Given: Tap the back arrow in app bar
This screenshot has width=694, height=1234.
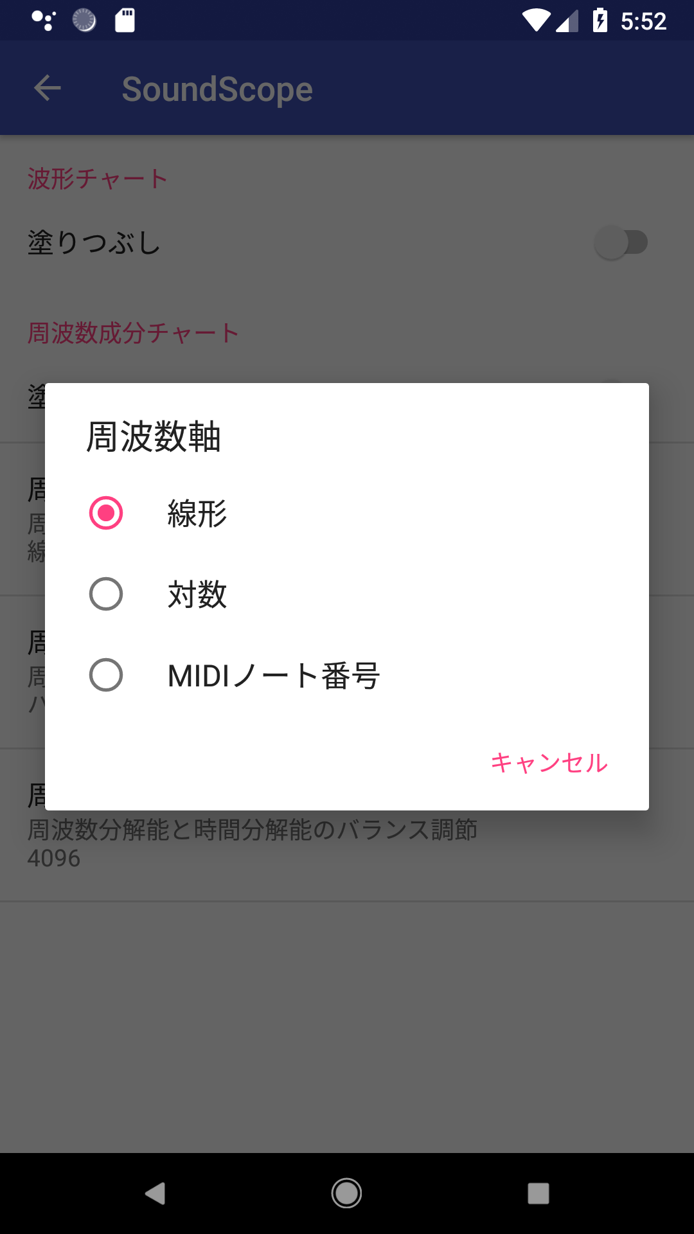Looking at the screenshot, I should [x=48, y=88].
